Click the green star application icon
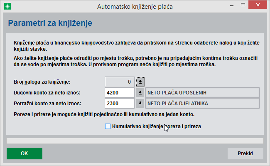270x166 pixels. [x=7, y=6]
